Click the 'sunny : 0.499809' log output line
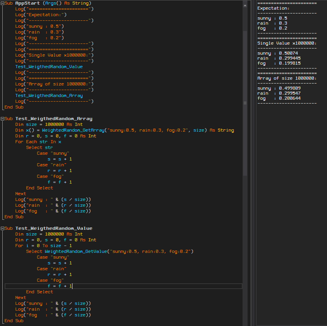 pos(279,88)
